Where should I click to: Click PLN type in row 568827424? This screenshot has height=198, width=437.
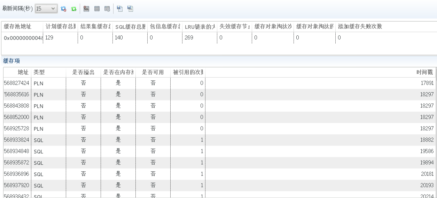coord(39,84)
